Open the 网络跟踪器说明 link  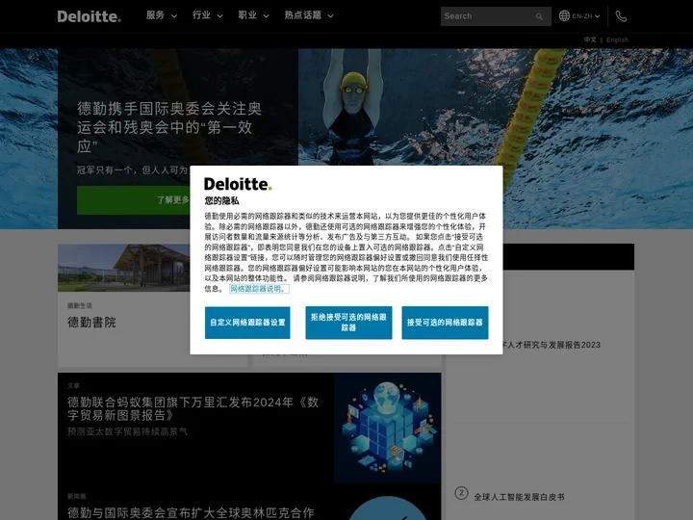tap(259, 289)
